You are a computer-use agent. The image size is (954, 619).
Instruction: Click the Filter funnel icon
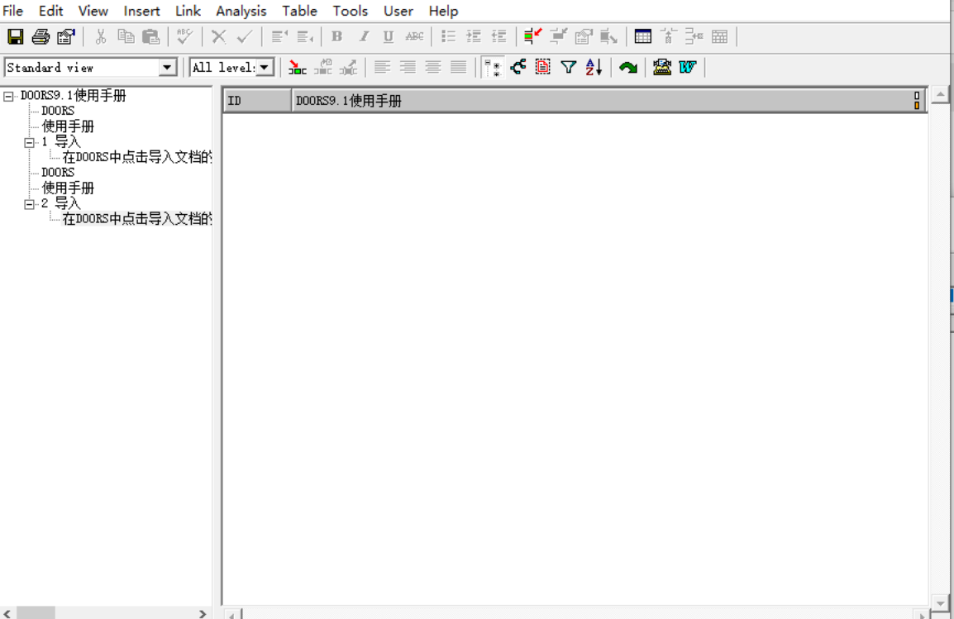pos(568,68)
